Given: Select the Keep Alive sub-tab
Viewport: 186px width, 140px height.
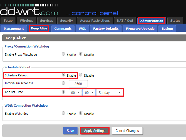Looking at the screenshot, I should [x=39, y=28].
